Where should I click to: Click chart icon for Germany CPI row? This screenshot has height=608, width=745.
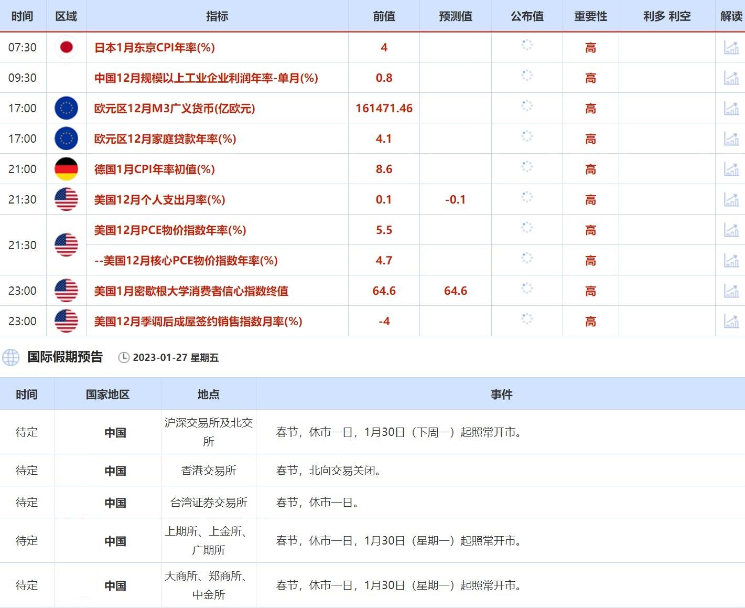731,169
